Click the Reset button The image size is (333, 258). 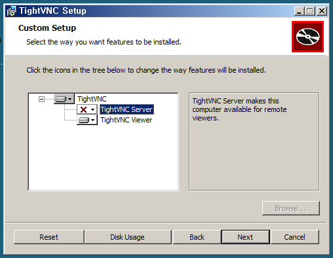[x=49, y=237]
